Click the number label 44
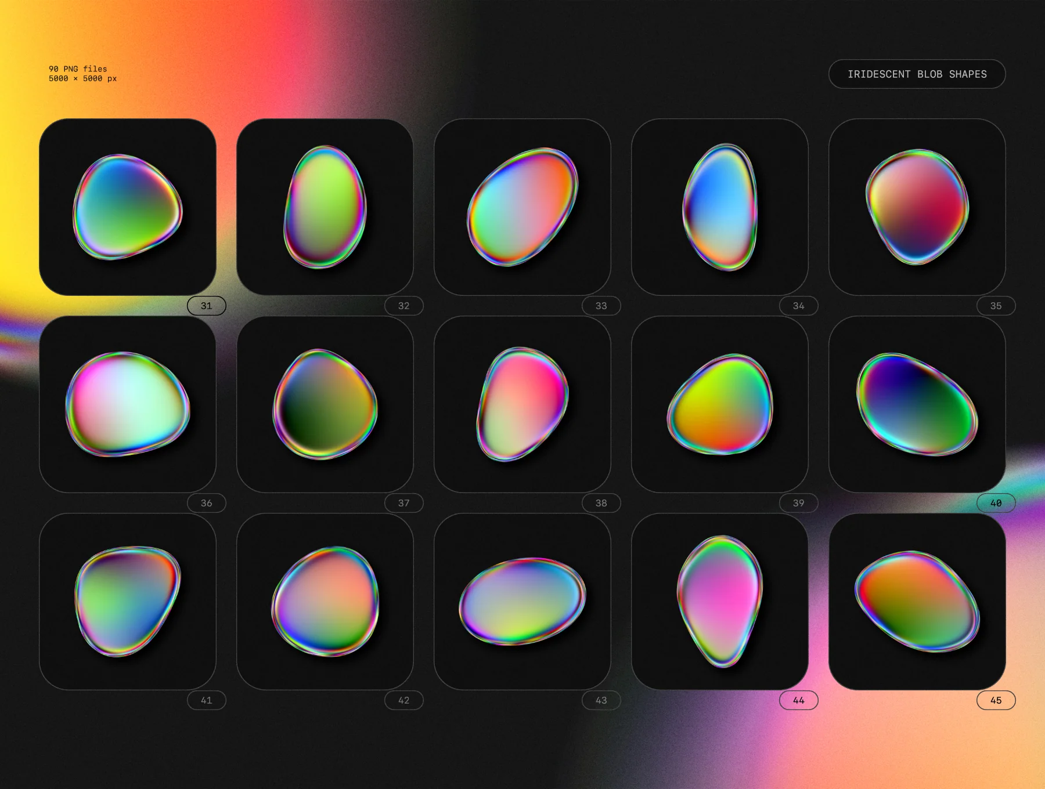The width and height of the screenshot is (1045, 789). point(799,700)
